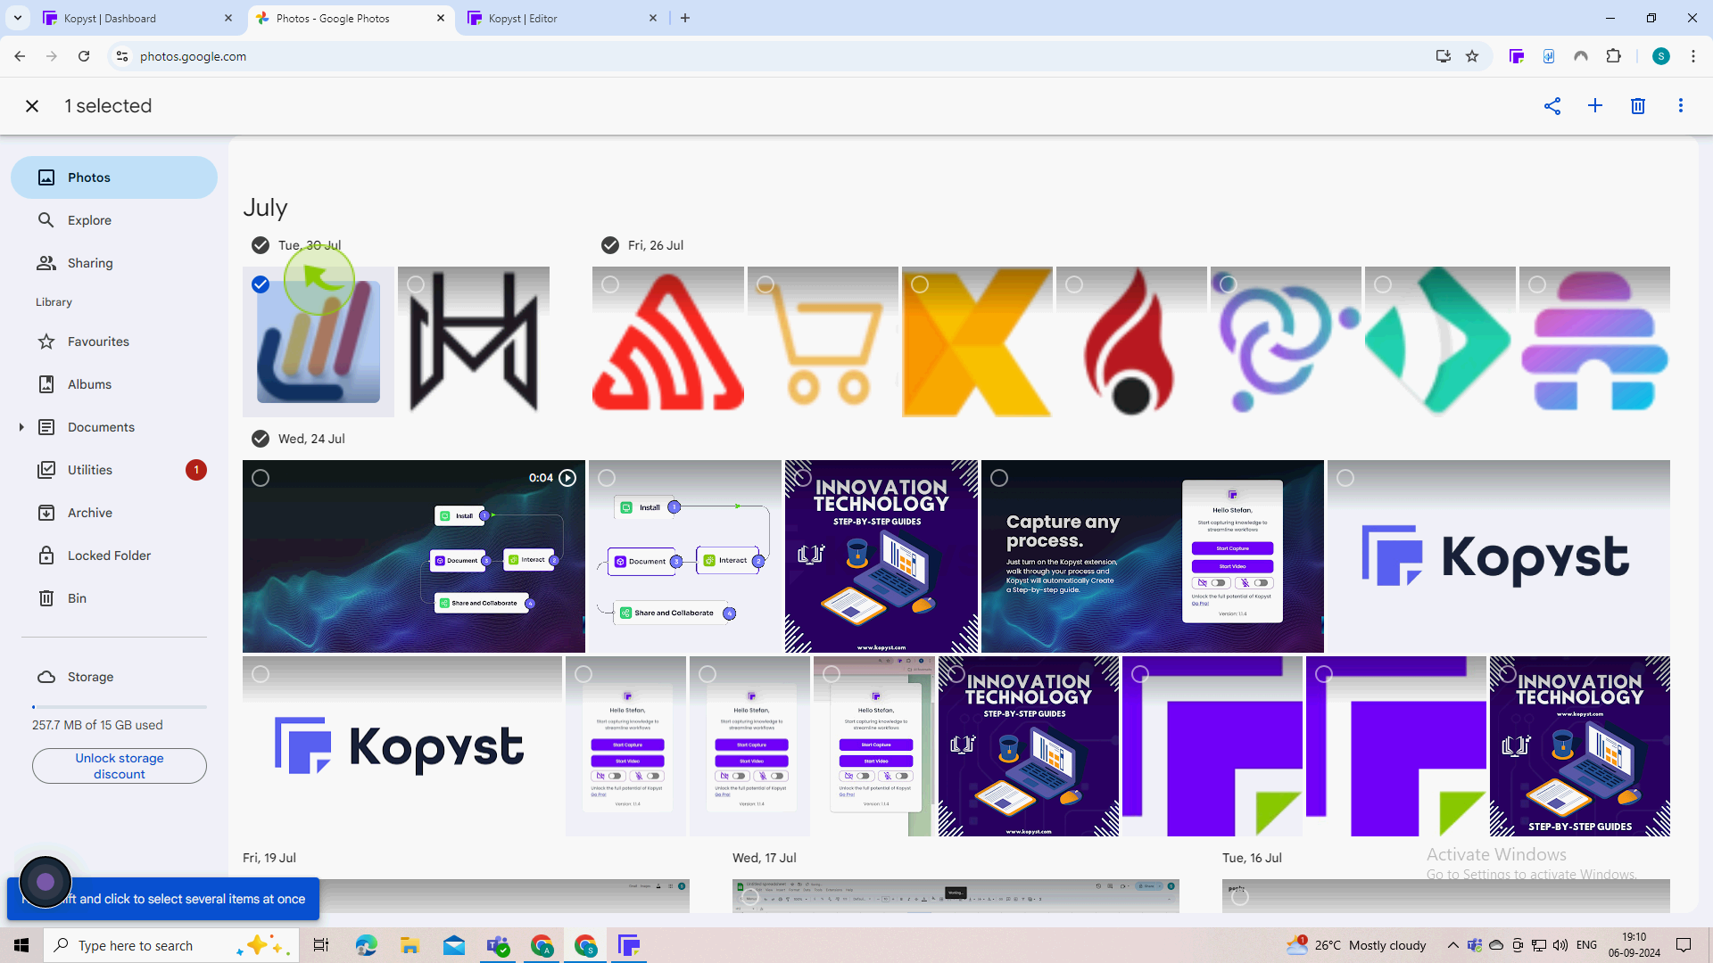This screenshot has height=963, width=1713.
Task: Toggle the Wed, 24 Jul date checkbox
Action: coord(260,439)
